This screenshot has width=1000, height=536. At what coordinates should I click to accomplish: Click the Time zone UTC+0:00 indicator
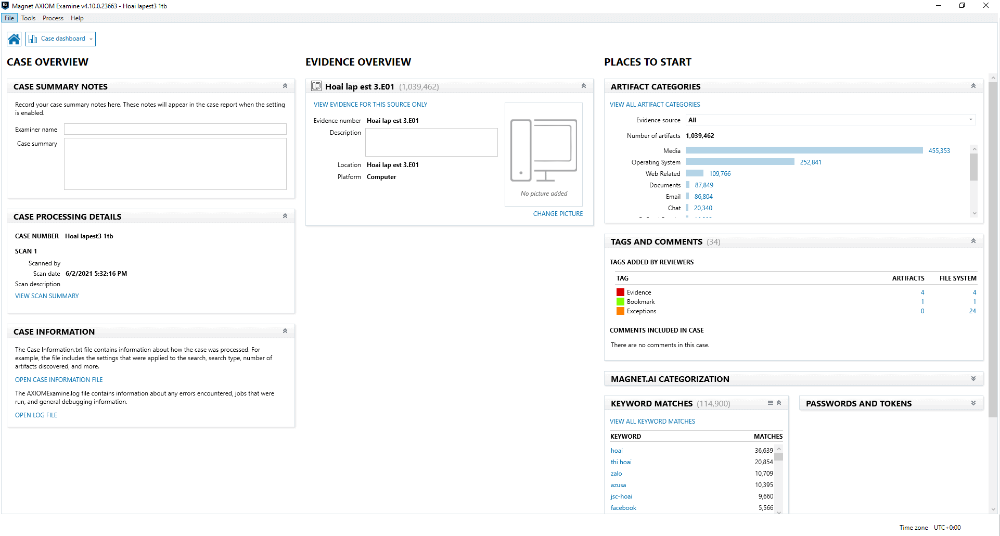tap(930, 528)
